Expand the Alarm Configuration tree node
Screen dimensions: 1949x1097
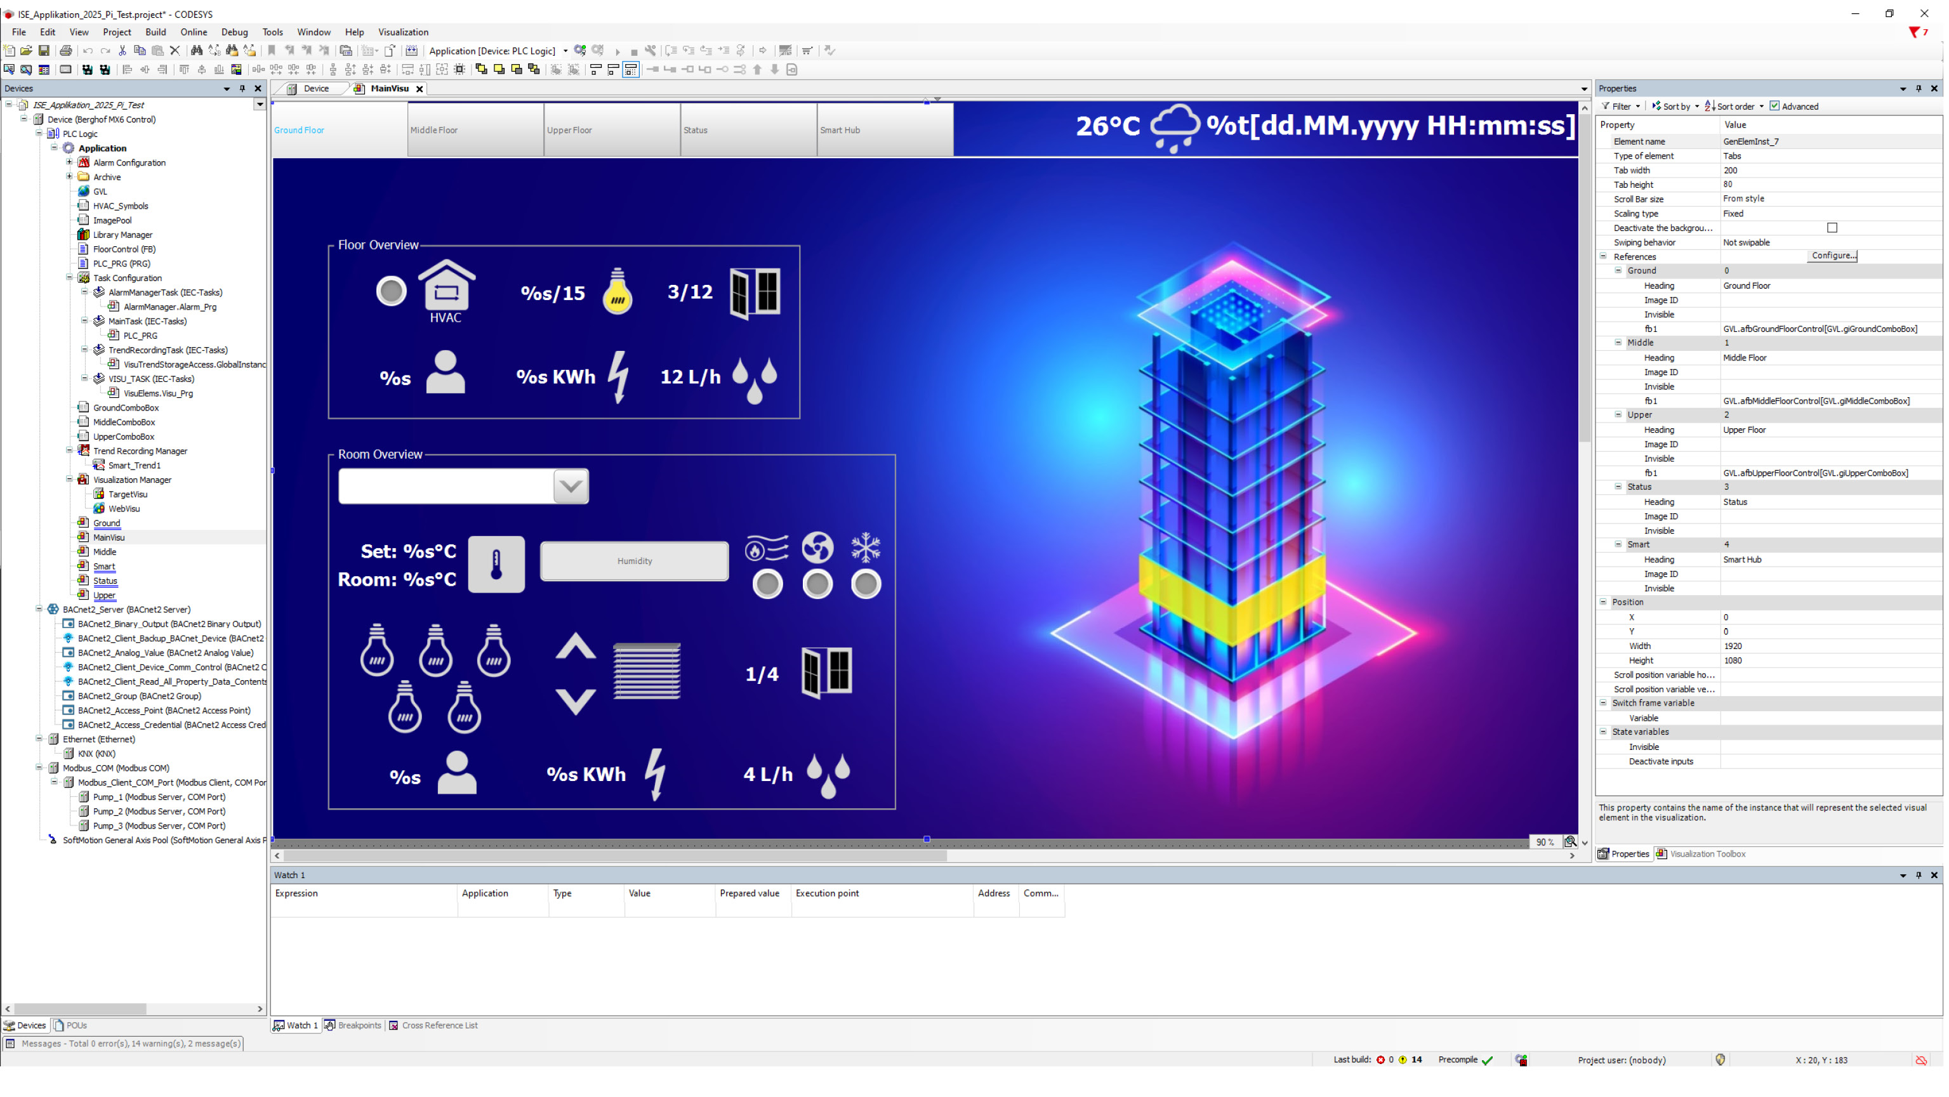(x=70, y=162)
